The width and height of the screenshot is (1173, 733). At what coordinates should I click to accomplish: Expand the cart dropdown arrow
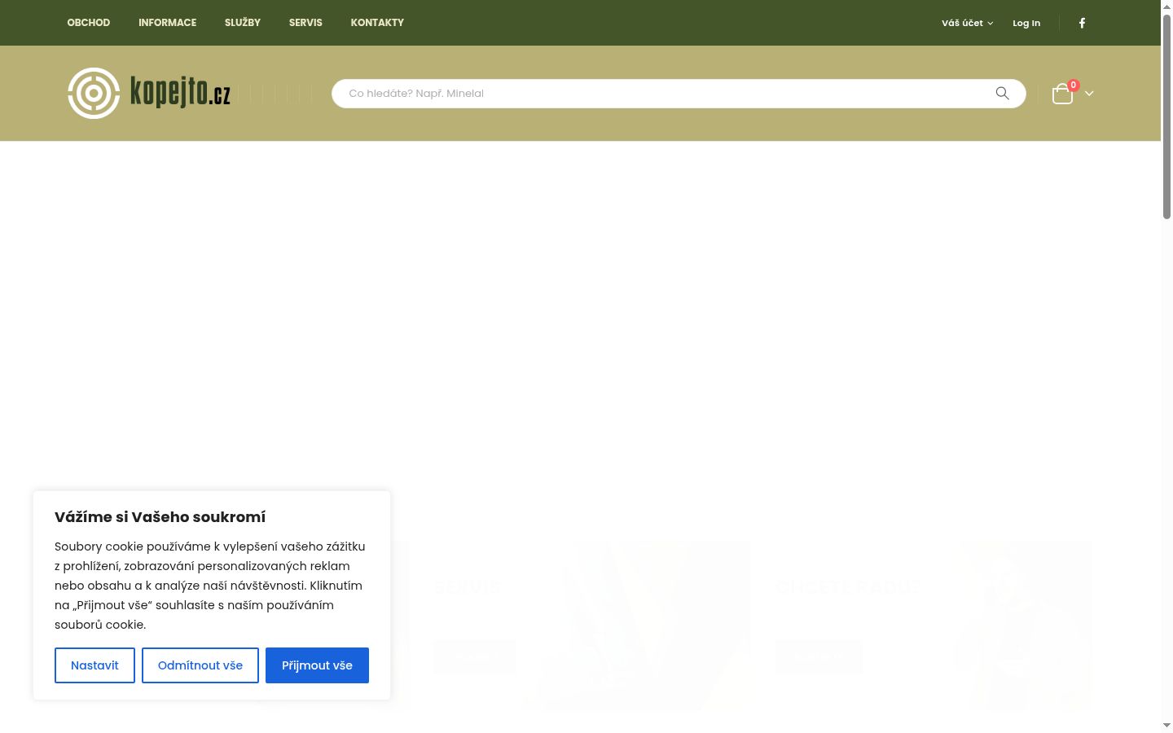(x=1089, y=94)
